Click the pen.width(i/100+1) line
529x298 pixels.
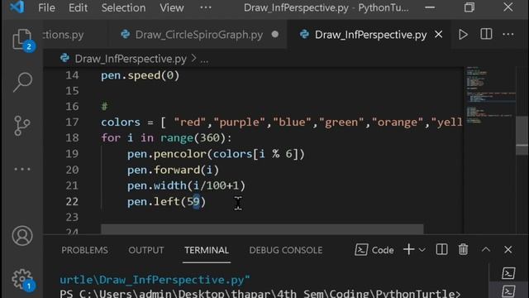(186, 185)
